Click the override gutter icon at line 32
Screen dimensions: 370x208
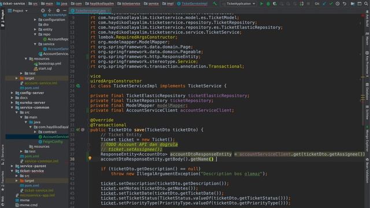[78, 129]
